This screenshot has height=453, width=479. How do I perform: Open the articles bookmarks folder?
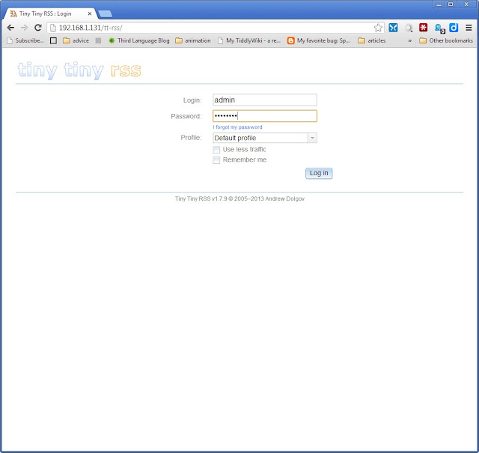[372, 40]
